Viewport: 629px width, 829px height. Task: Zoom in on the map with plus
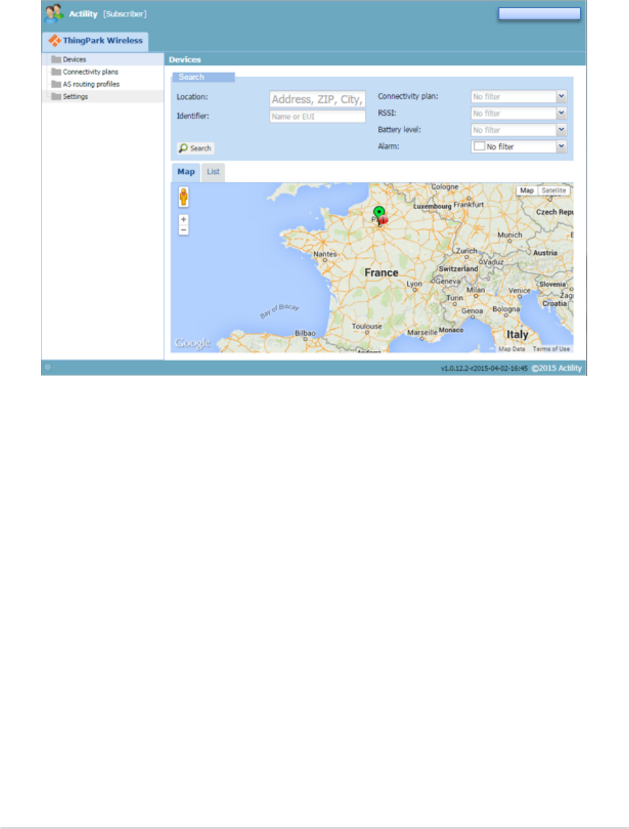184,220
